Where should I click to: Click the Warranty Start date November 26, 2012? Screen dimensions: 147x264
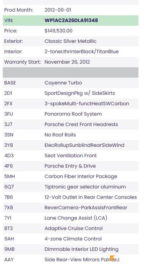point(67,62)
